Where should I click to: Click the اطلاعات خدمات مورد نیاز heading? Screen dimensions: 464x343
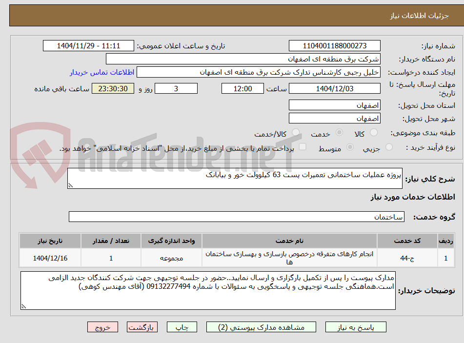[x=413, y=197]
